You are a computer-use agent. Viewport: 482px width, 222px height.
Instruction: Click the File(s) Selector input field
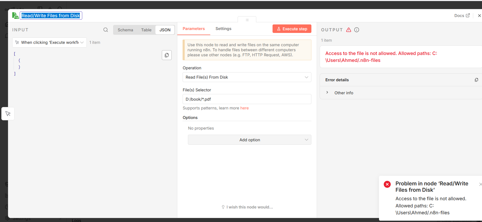247,99
